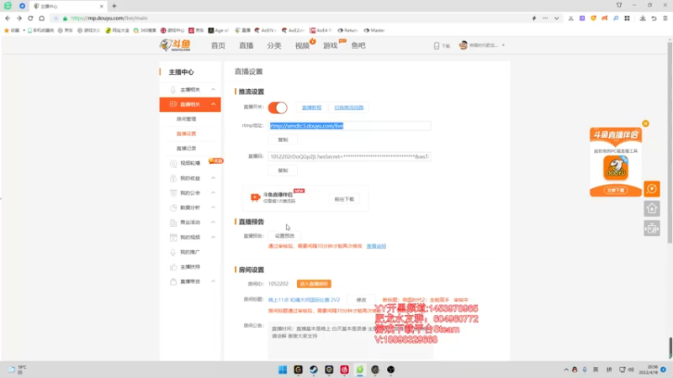Image resolution: width=673 pixels, height=378 pixels.
Task: Click the 直播码 stream key field
Action: (x=349, y=156)
